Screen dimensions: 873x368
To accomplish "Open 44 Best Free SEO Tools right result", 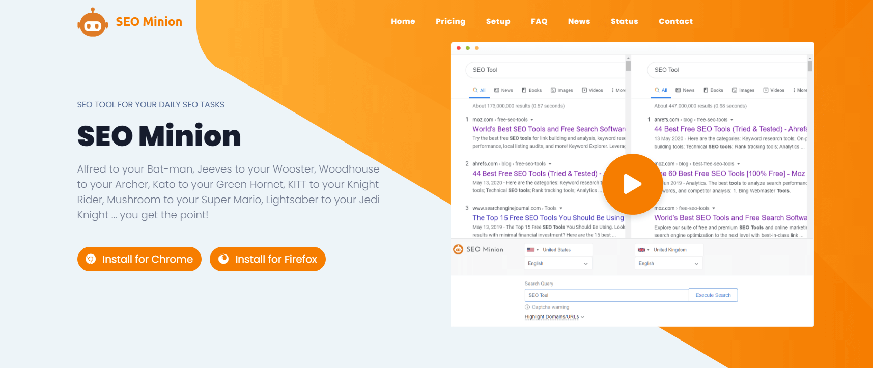I will coord(730,129).
